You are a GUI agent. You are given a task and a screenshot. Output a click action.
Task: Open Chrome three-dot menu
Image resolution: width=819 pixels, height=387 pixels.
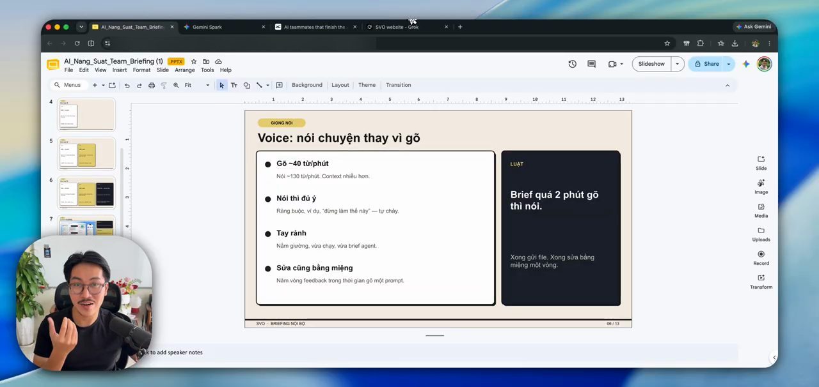click(x=769, y=43)
